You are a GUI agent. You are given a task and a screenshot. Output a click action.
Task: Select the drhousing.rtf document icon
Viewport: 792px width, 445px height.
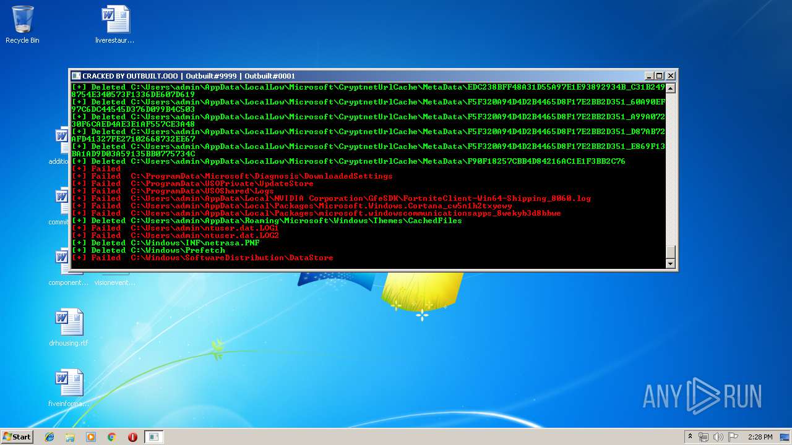pos(69,328)
